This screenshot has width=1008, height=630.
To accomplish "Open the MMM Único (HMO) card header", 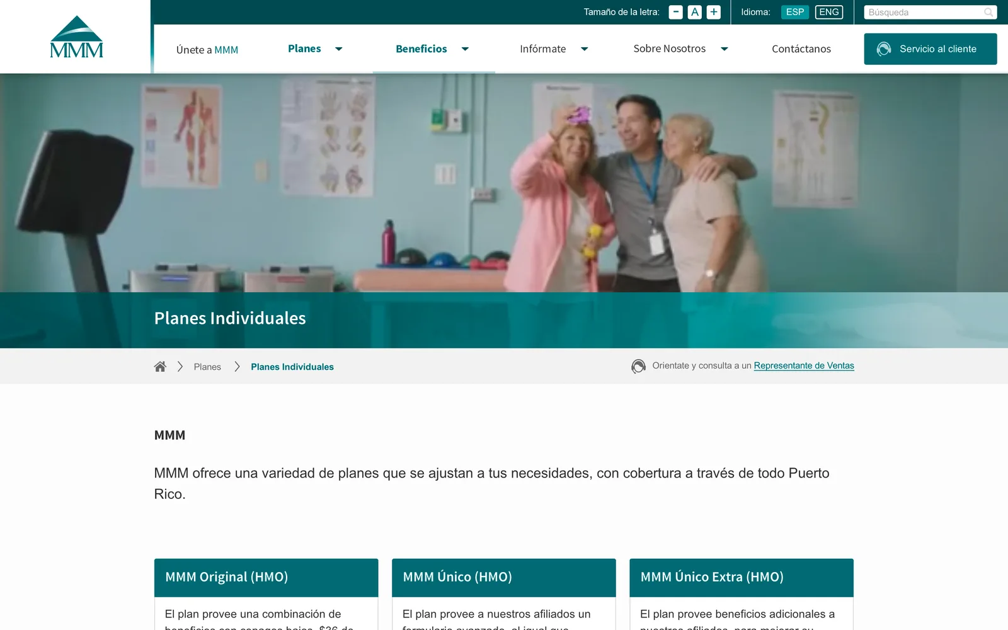I will (x=503, y=577).
